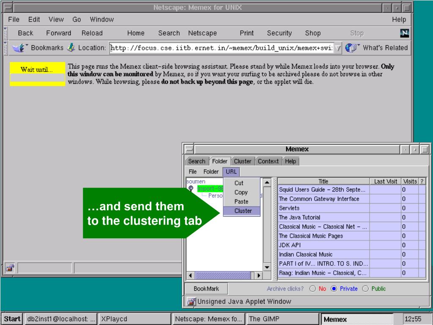This screenshot has width=433, height=325.
Task: Click the What's Related icon
Action: pyautogui.click(x=352, y=48)
